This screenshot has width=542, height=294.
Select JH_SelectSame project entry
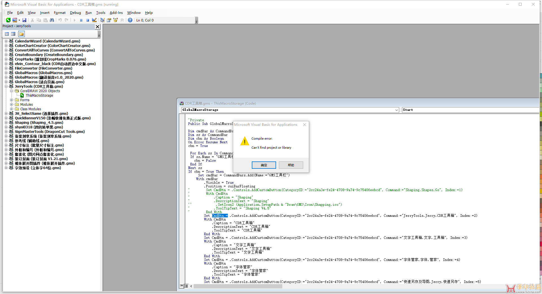pyautogui.click(x=41, y=114)
